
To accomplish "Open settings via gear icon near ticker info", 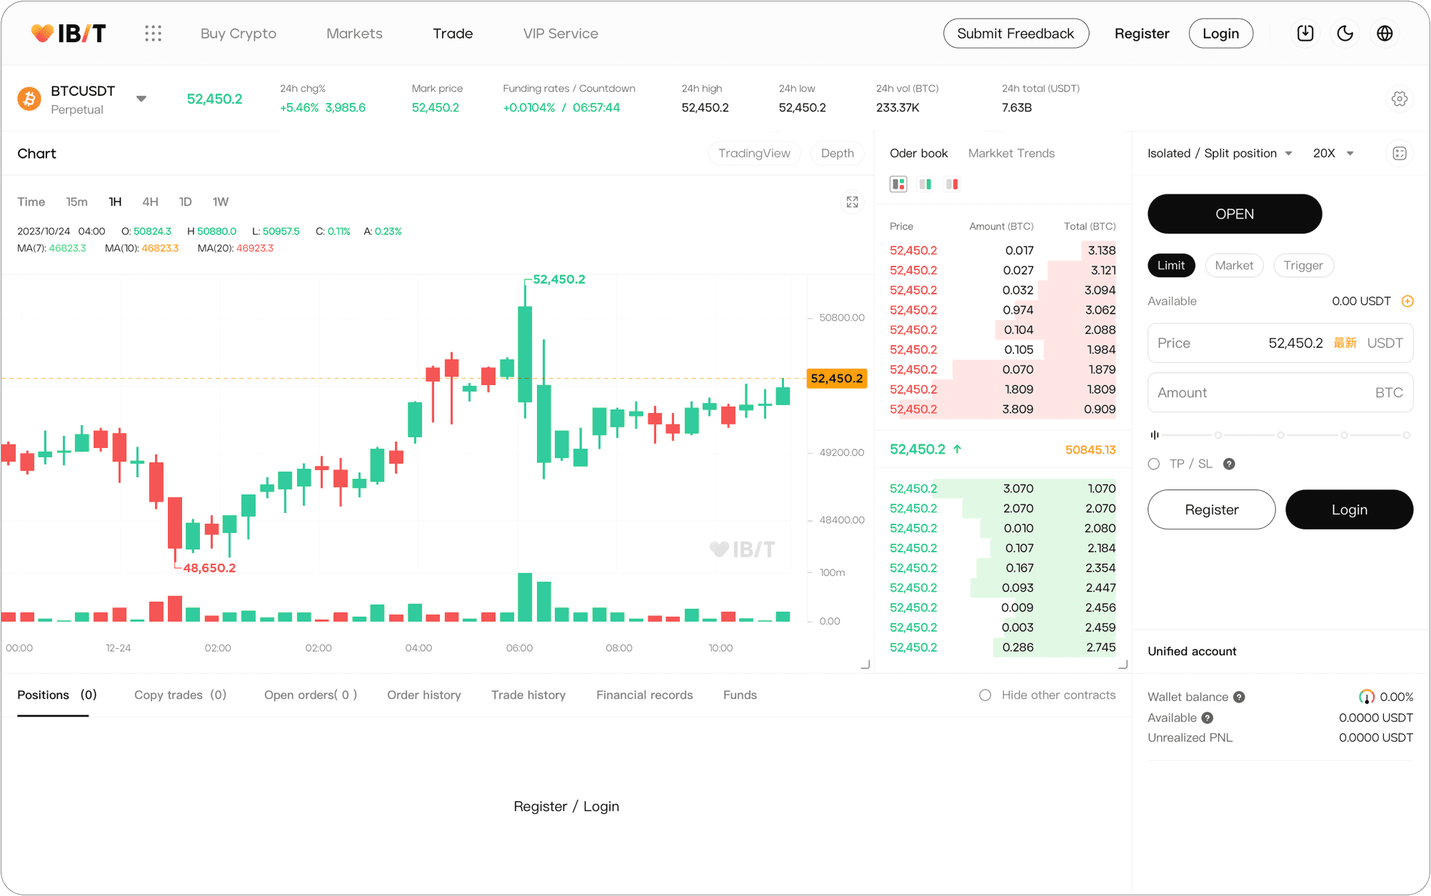I will tap(1399, 99).
